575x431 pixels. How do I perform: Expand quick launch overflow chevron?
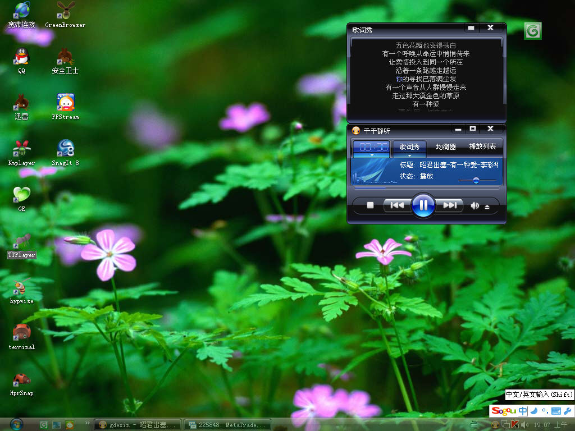[x=87, y=423]
